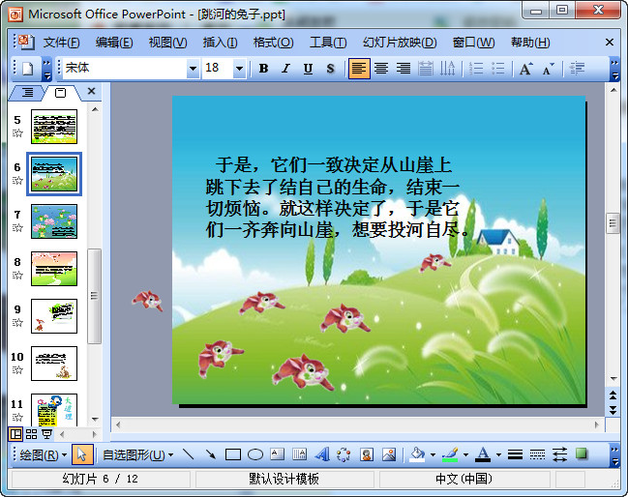The height and width of the screenshot is (497, 628).
Task: Apply the font color button
Action: [x=483, y=454]
